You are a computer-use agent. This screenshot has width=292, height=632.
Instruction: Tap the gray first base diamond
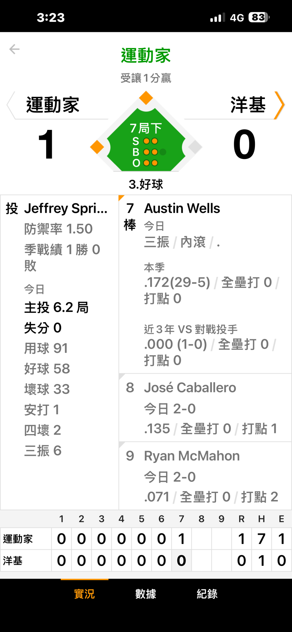coord(195,147)
